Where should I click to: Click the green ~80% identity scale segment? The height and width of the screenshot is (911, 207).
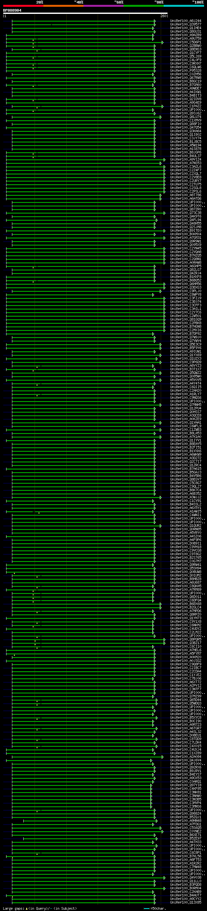click(144, 6)
